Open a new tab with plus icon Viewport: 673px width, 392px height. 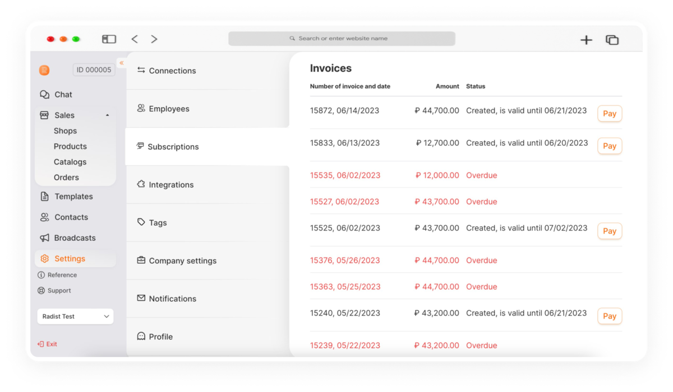pyautogui.click(x=586, y=40)
